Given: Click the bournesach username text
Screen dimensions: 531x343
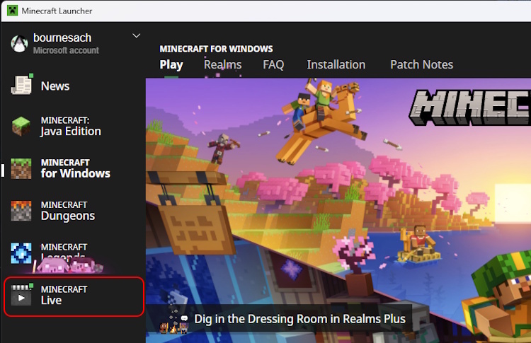Looking at the screenshot, I should point(62,37).
